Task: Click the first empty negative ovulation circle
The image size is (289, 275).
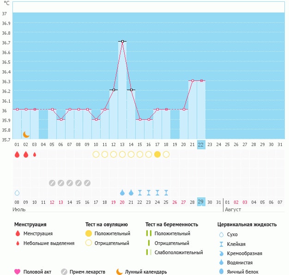Action: point(96,154)
